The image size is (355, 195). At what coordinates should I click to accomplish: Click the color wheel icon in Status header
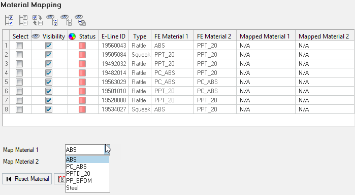(72, 36)
